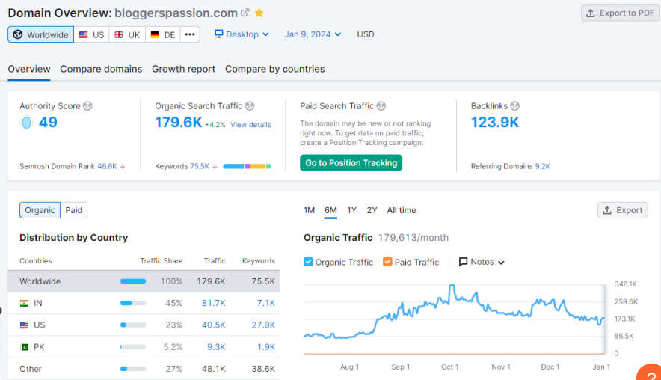This screenshot has width=661, height=380.
Task: Click the Backlinks info icon
Action: 514,106
